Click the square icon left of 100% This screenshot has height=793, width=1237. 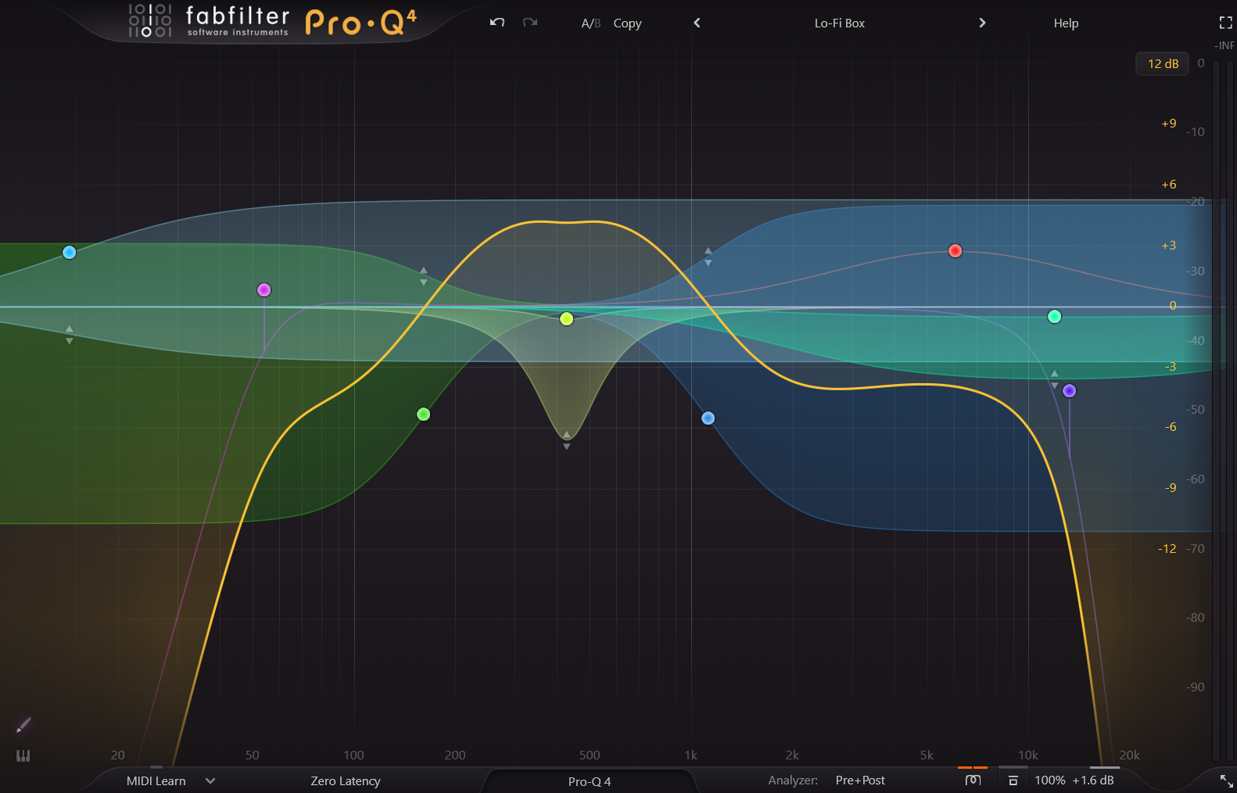(x=1013, y=780)
